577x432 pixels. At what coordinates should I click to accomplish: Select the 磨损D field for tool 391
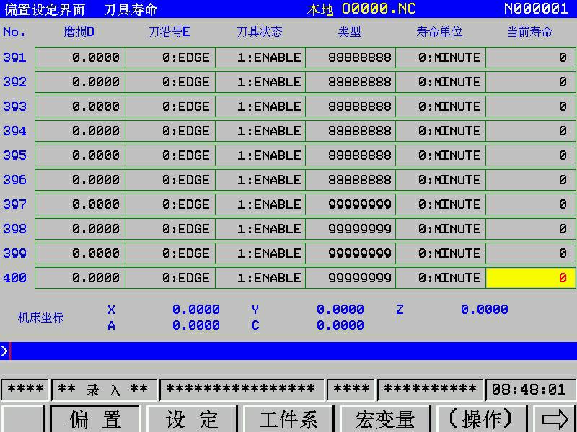coord(80,58)
